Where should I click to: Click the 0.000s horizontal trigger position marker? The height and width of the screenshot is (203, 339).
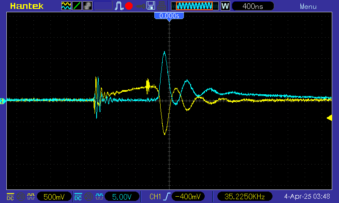(x=169, y=16)
